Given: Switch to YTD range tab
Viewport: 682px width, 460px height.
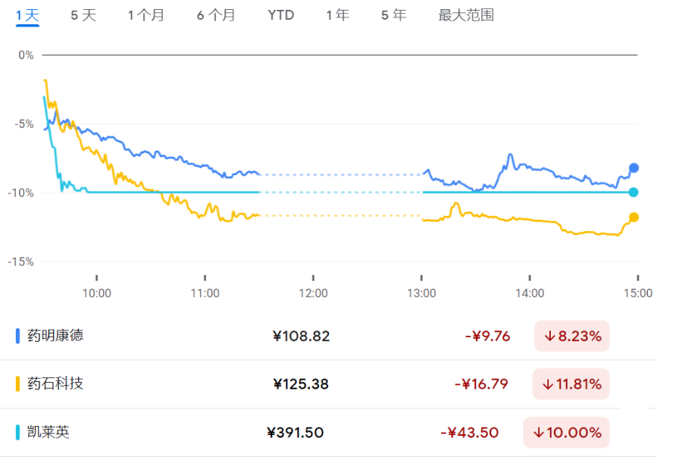Looking at the screenshot, I should 280,15.
